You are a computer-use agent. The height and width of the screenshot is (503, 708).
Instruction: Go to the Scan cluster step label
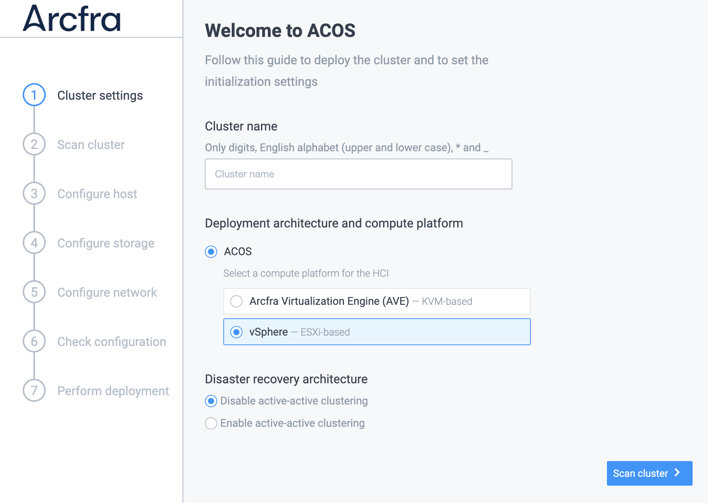[x=91, y=145]
